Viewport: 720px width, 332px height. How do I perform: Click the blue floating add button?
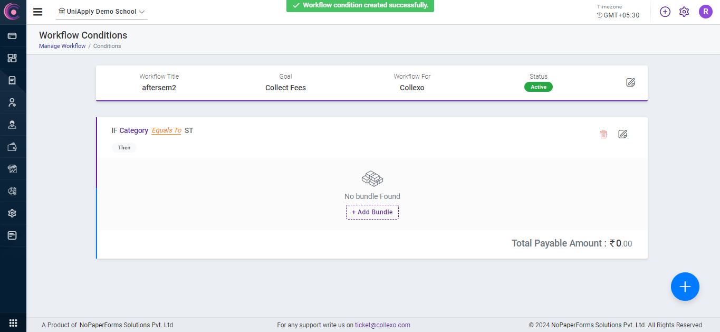coord(685,287)
